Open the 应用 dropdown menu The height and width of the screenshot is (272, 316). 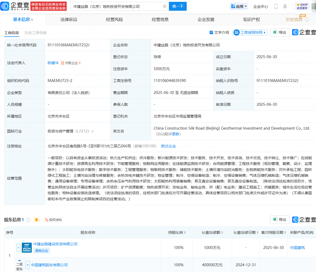point(239,6)
